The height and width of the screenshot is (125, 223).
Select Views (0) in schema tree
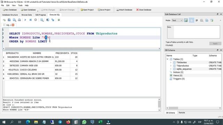coord(178,75)
